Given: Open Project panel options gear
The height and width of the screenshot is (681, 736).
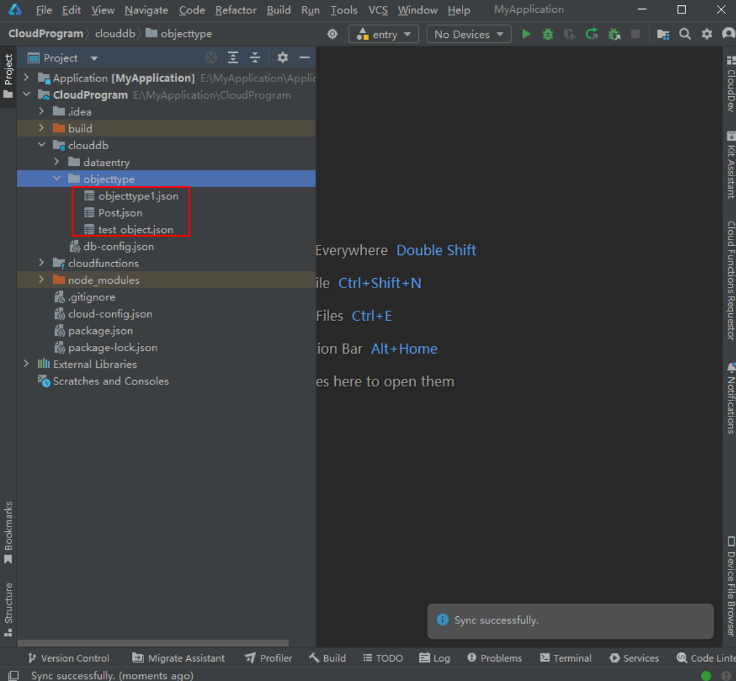Looking at the screenshot, I should point(282,58).
